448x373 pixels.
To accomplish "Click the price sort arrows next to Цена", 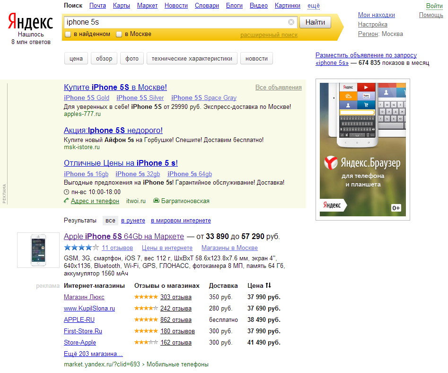I will (x=268, y=285).
